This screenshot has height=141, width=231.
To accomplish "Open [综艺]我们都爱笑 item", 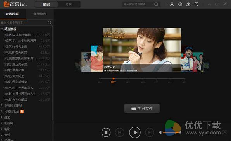I will coord(27,82).
